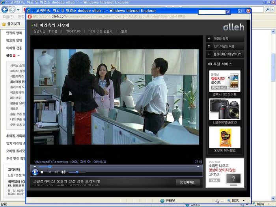Go back in the background browser

pyautogui.click(x=5, y=9)
